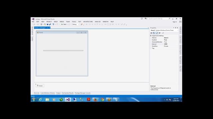Open the PROJECT menu
The width and height of the screenshot is (213, 119).
49,22
